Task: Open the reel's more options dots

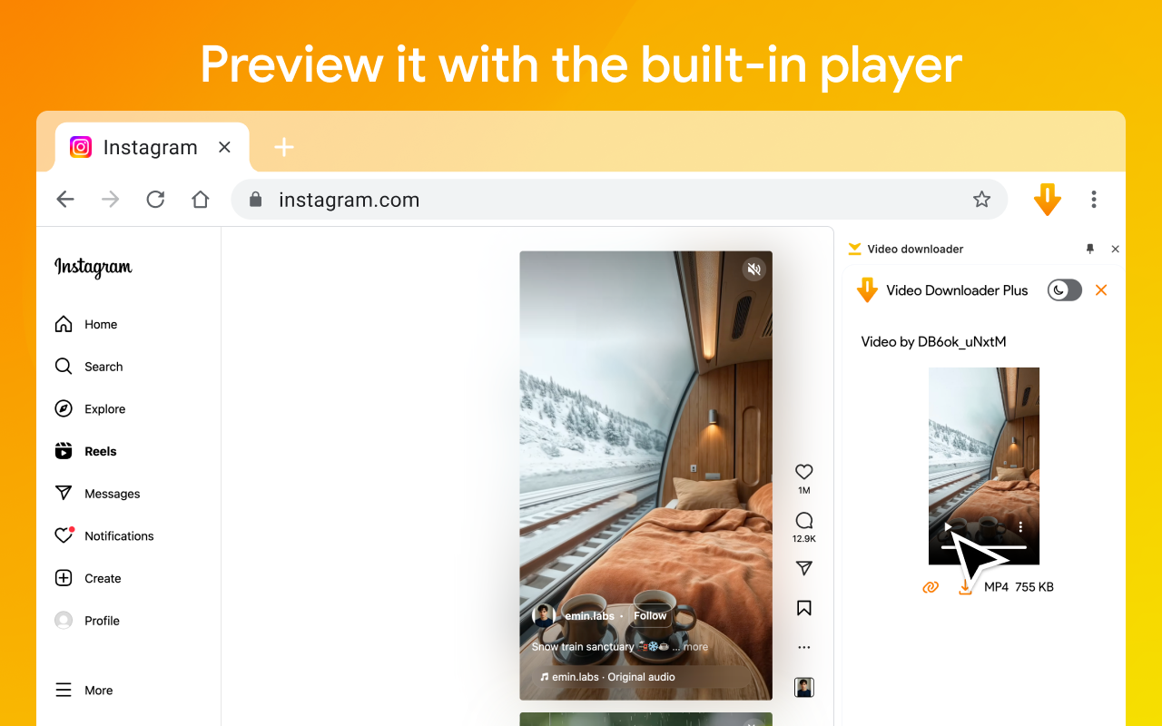Action: [803, 648]
